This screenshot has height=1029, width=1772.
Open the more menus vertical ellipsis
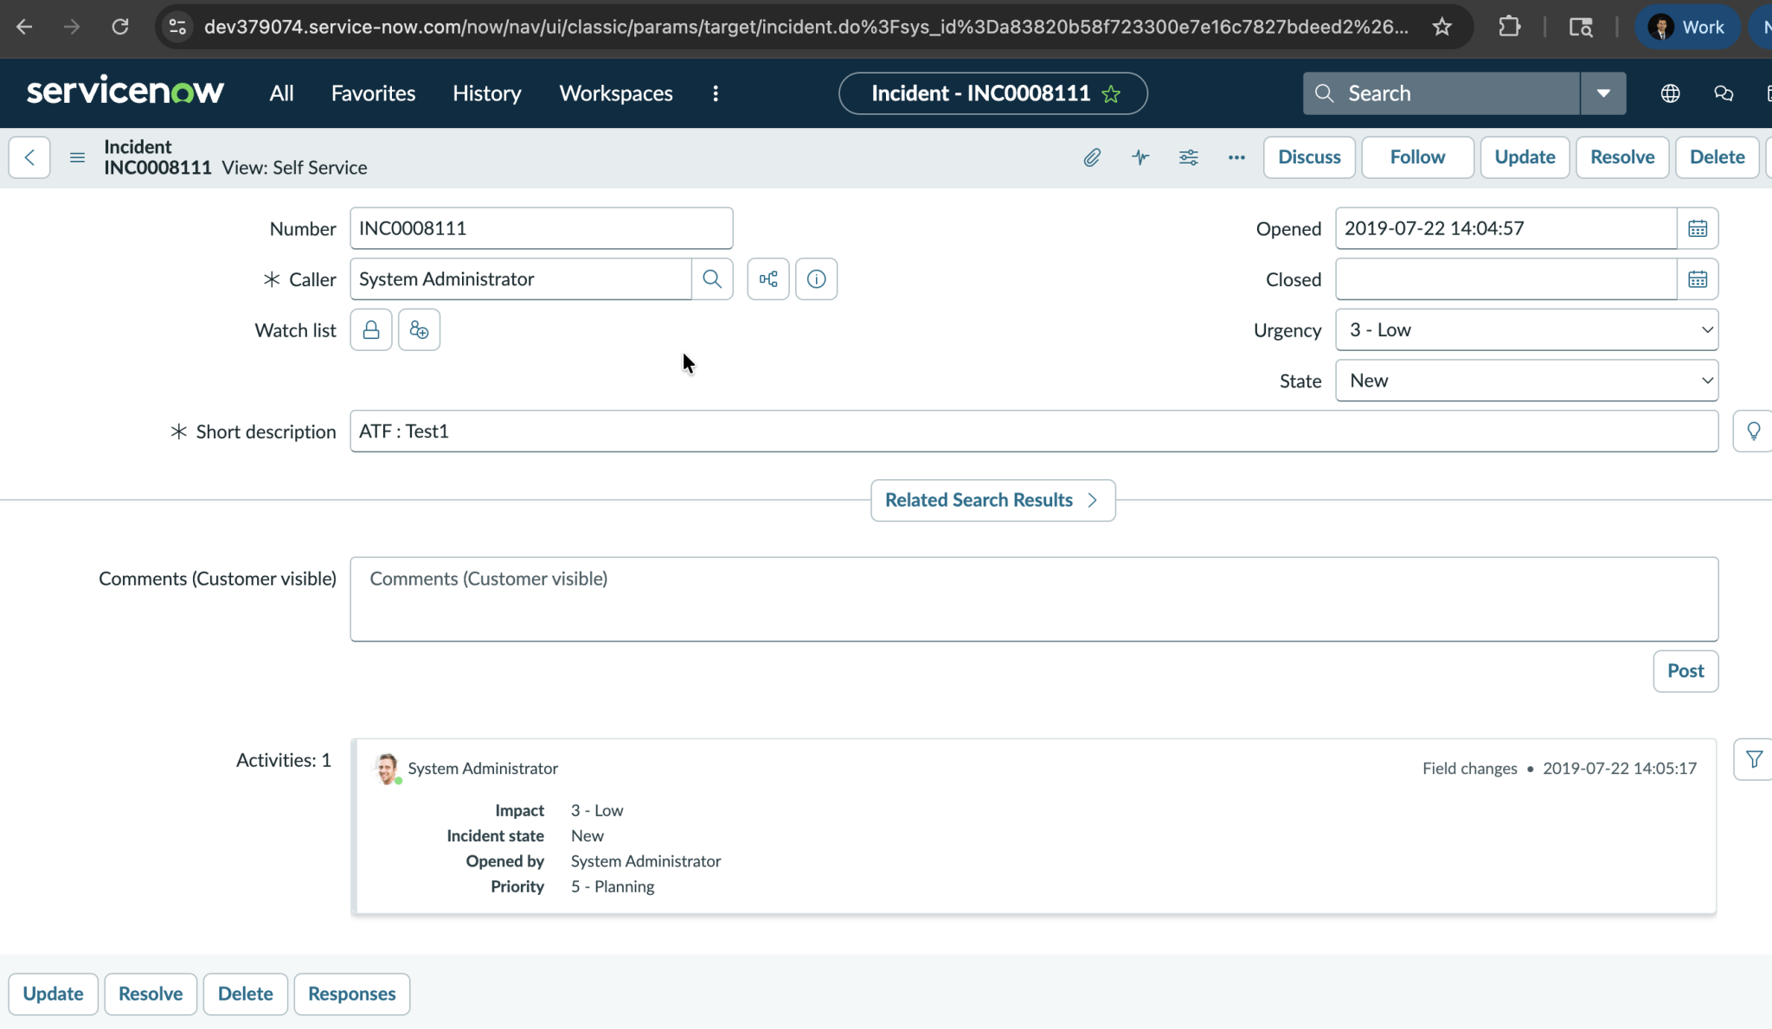tap(716, 93)
